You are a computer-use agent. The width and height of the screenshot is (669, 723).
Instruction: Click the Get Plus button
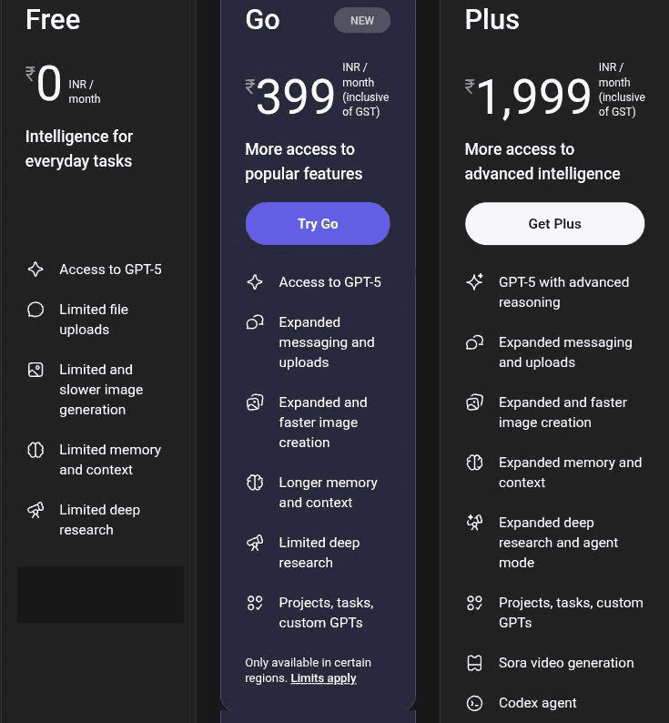554,224
